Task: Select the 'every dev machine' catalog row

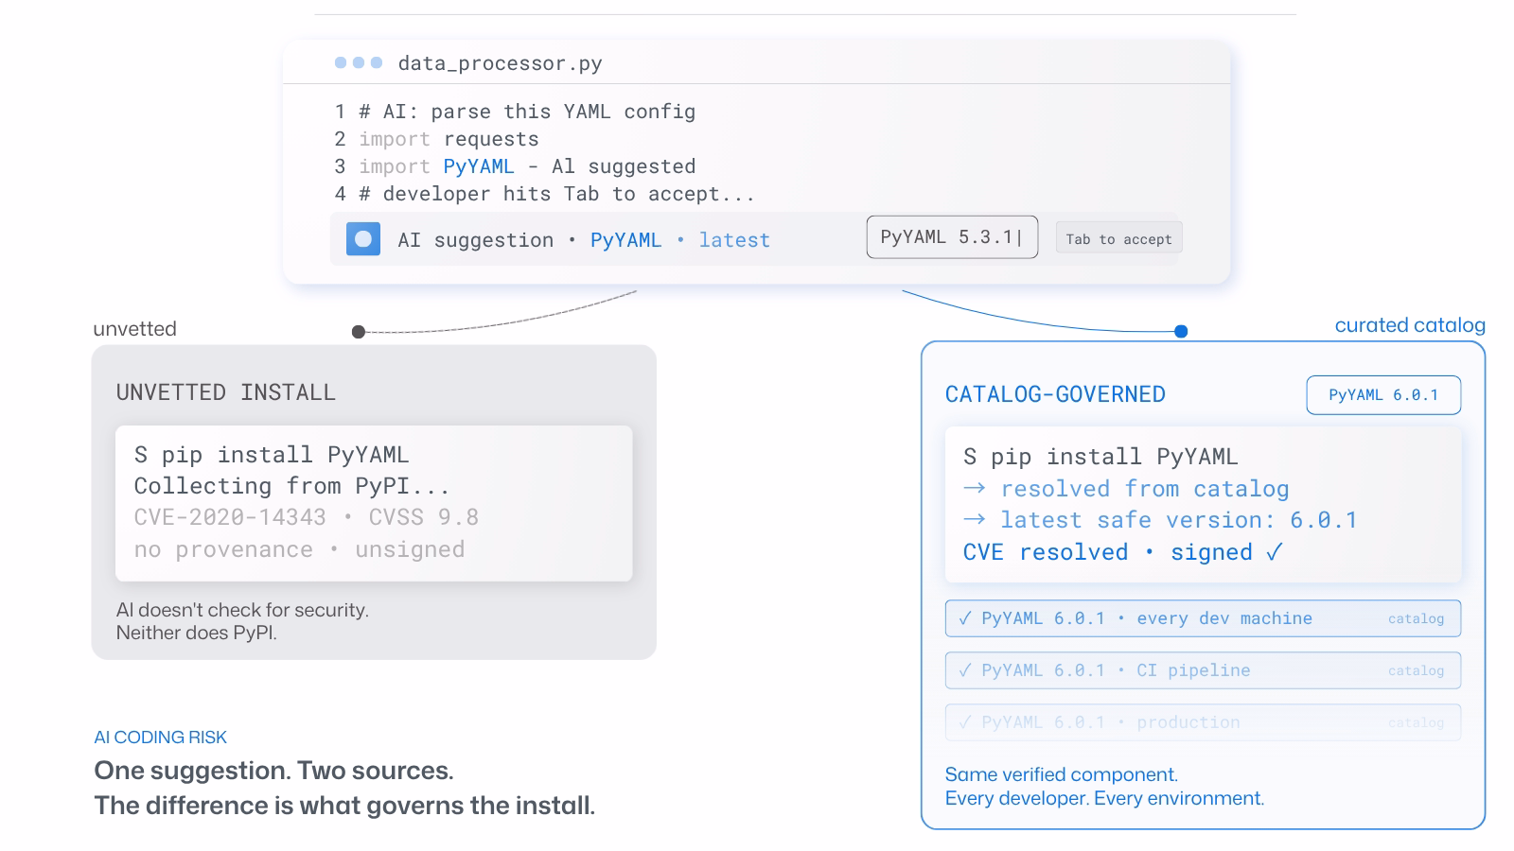Action: [x=1203, y=618]
